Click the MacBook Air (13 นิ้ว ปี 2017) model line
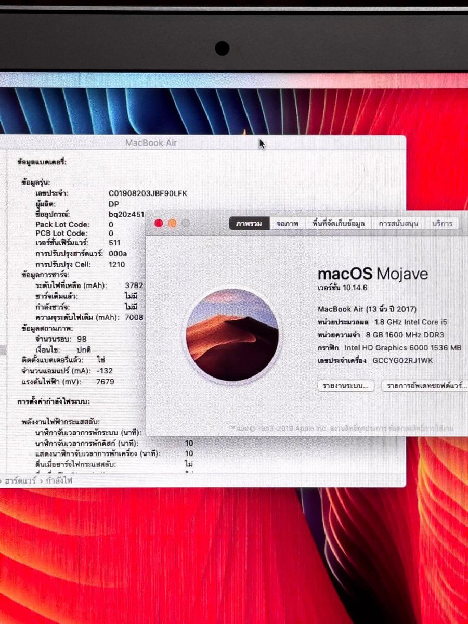Viewport: 468px width, 624px height. (367, 309)
